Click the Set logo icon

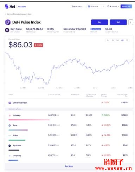(7, 6)
